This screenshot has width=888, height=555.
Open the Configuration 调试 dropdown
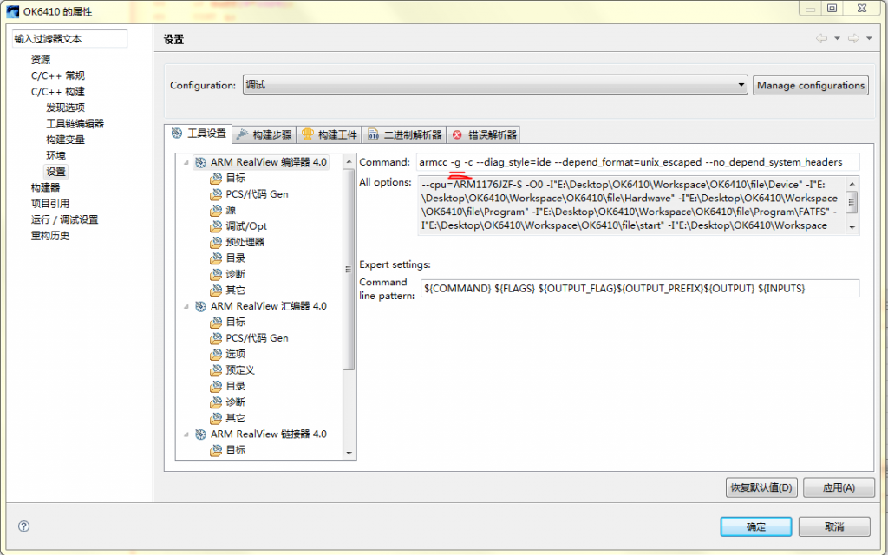(495, 85)
